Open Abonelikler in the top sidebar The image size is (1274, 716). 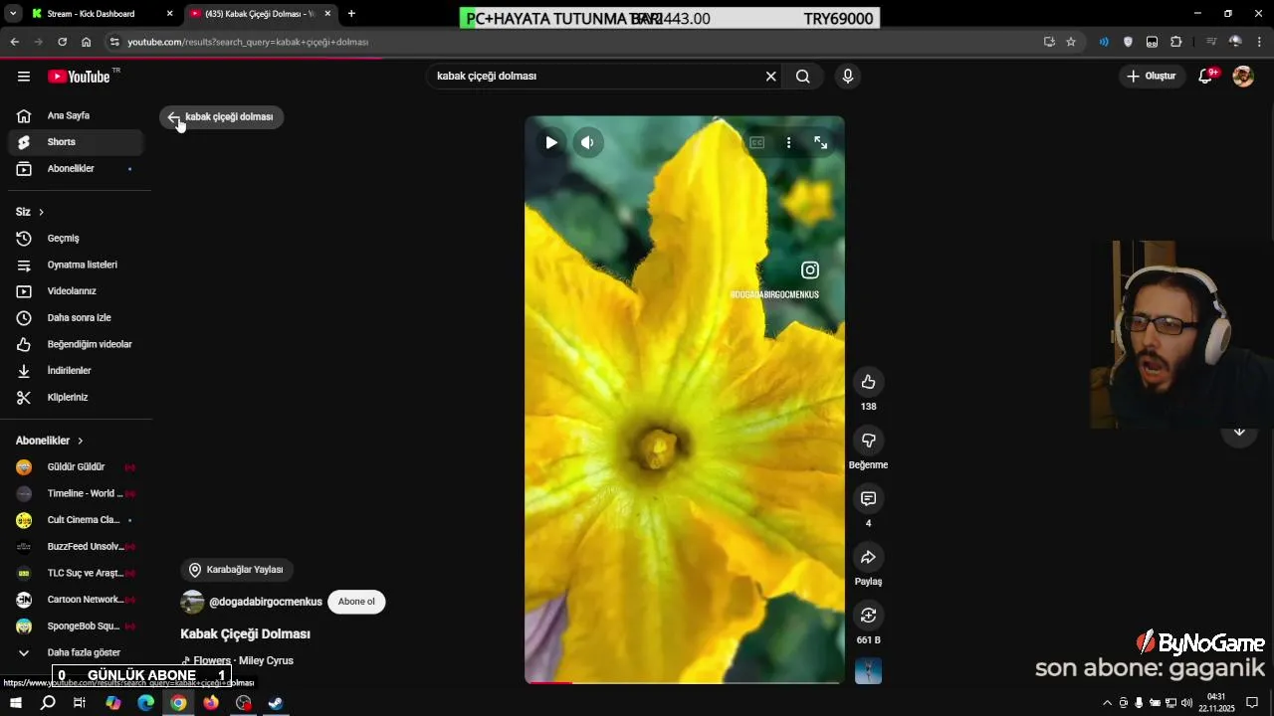76,169
